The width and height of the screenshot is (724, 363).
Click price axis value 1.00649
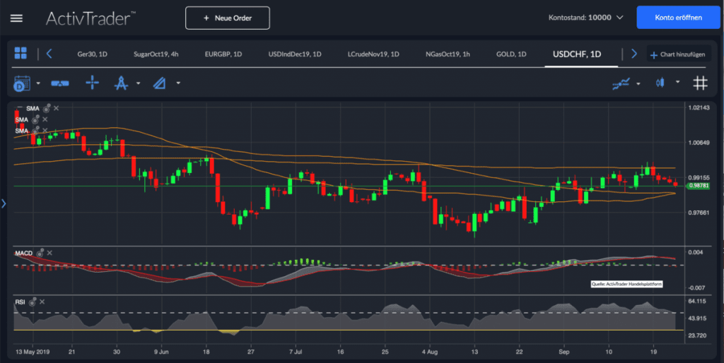click(x=699, y=143)
